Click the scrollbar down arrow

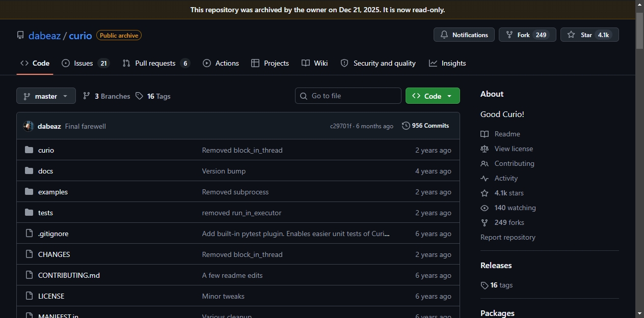click(640, 313)
